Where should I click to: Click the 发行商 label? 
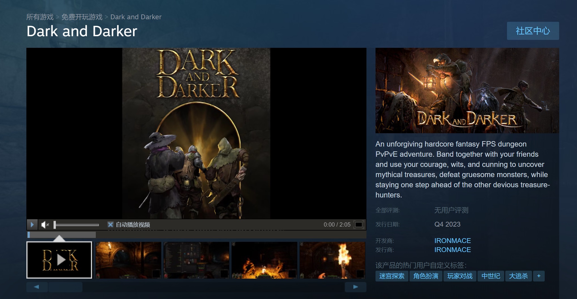pyautogui.click(x=385, y=250)
